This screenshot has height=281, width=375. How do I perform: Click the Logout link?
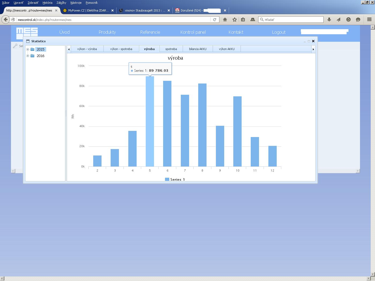(x=279, y=32)
